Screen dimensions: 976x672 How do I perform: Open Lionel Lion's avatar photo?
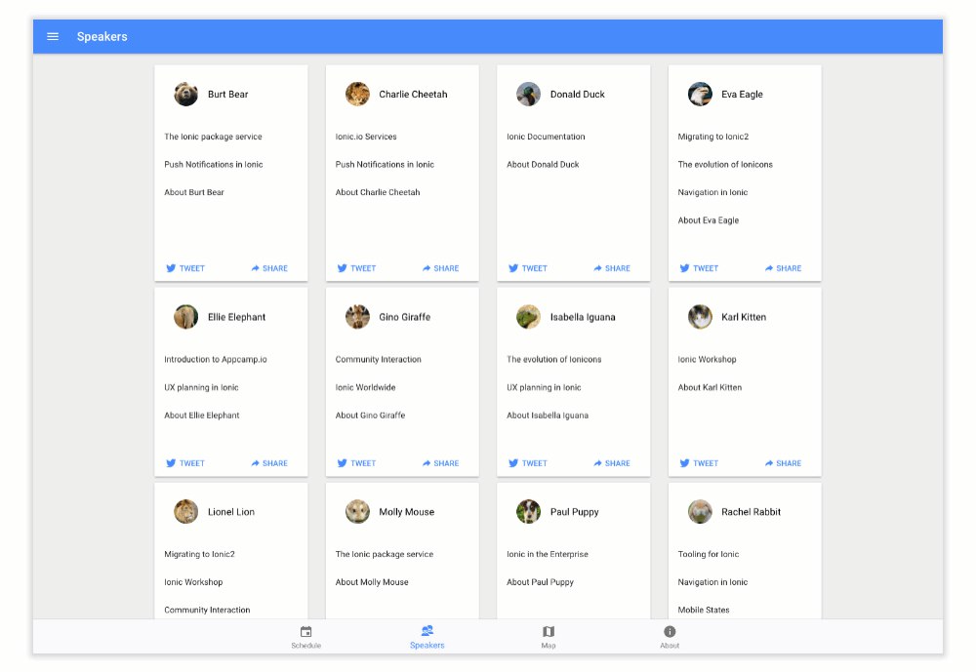click(186, 511)
